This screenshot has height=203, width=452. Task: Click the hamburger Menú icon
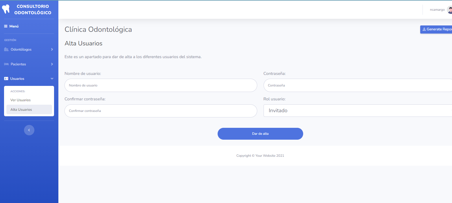point(6,26)
